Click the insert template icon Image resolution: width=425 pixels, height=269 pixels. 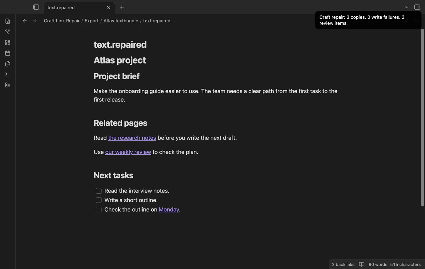click(x=7, y=64)
